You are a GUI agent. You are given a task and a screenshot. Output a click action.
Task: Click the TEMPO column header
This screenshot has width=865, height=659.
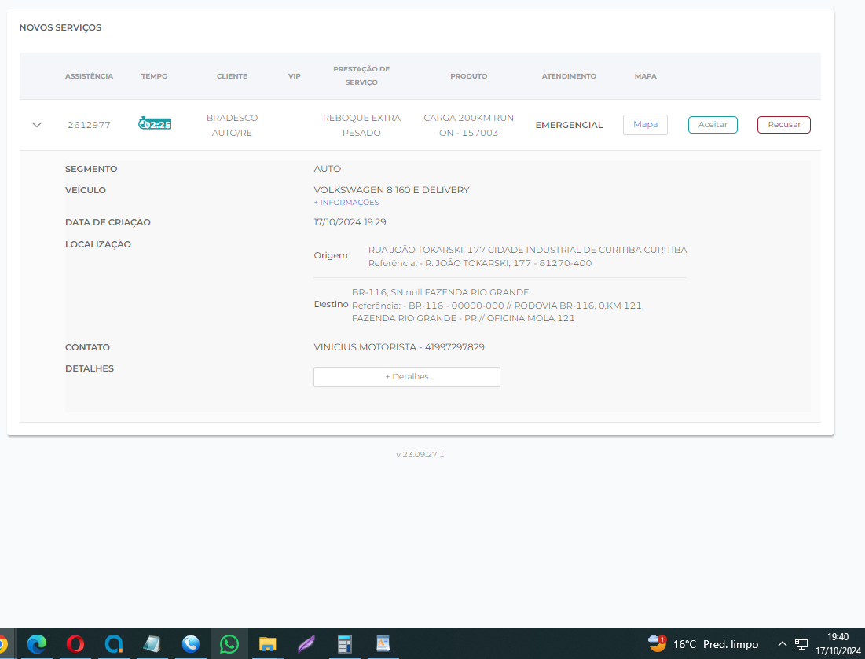[155, 76]
